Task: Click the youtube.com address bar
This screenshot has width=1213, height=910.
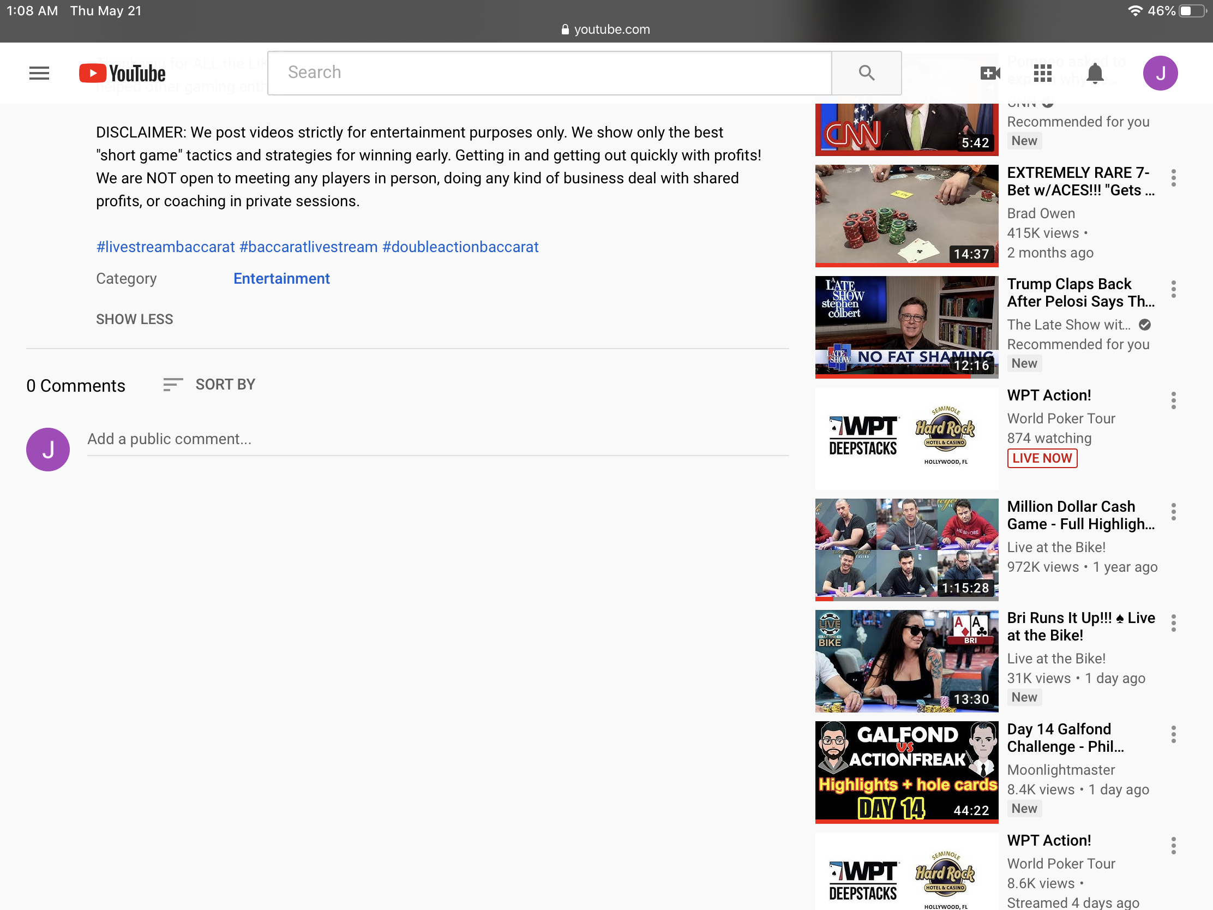Action: pyautogui.click(x=605, y=29)
